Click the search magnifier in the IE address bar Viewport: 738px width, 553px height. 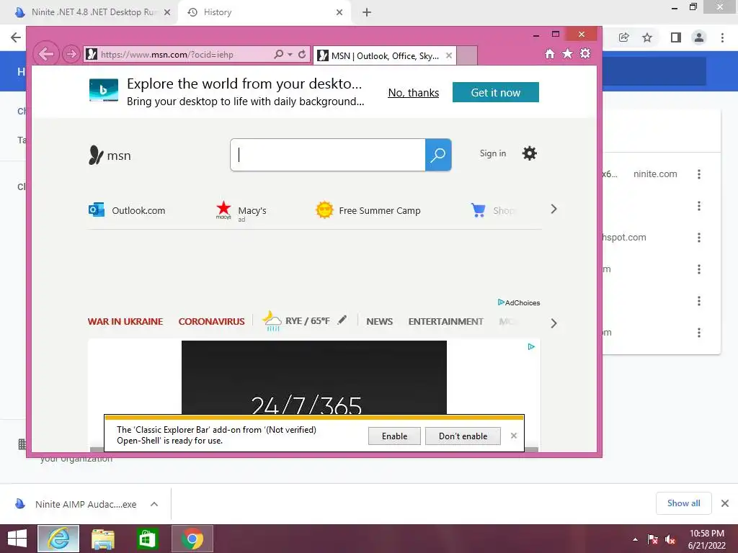279,54
